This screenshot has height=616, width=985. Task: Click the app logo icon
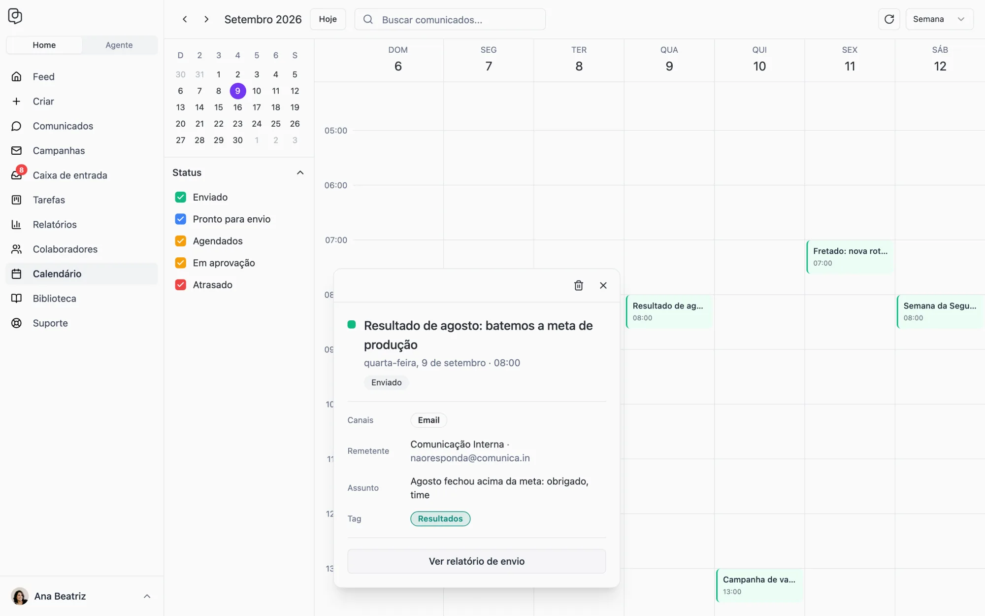pos(15,16)
